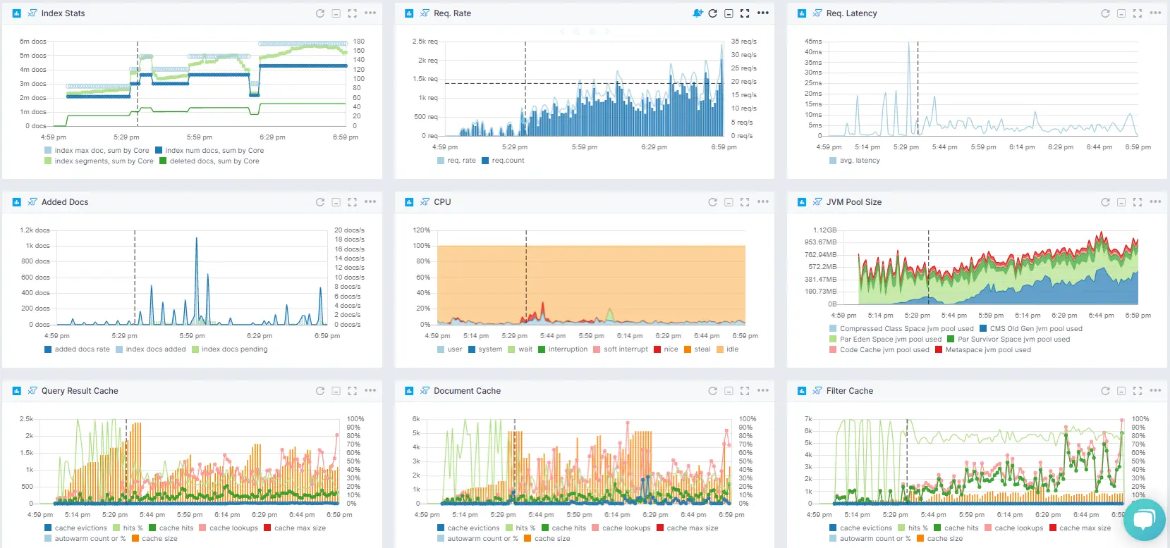Viewport: 1170px width, 548px height.
Task: Collapse the Index Stats panel
Action: (x=336, y=13)
